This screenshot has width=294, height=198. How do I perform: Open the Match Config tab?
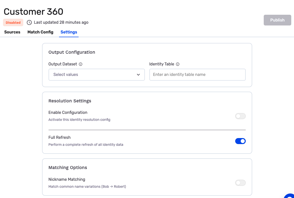click(x=40, y=32)
